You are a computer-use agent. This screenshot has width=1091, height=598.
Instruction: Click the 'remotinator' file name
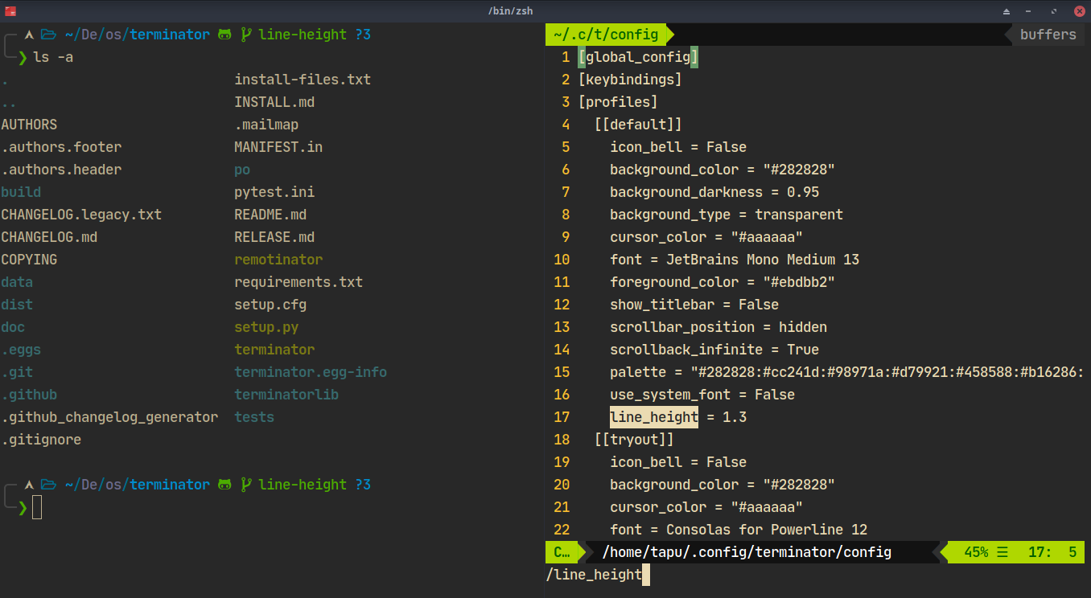coord(278,260)
